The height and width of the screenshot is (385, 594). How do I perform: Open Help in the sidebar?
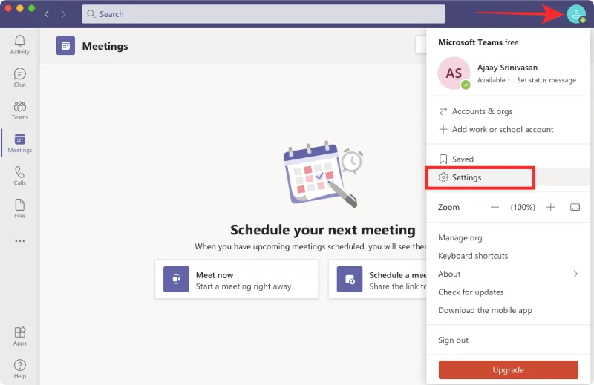coord(20,368)
